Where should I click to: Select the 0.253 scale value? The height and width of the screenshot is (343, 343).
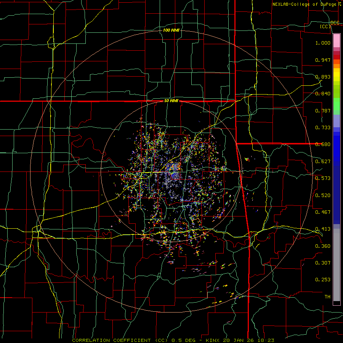click(x=323, y=280)
